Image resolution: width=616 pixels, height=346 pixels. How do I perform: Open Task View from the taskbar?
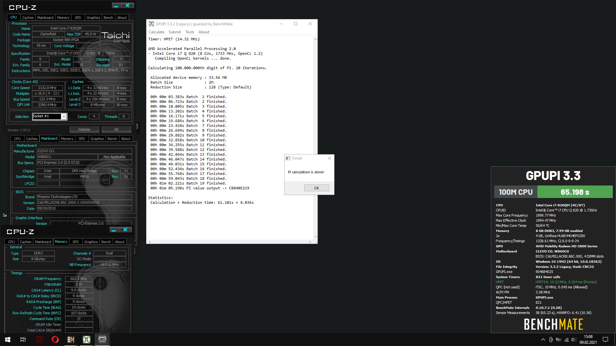[x=23, y=340]
